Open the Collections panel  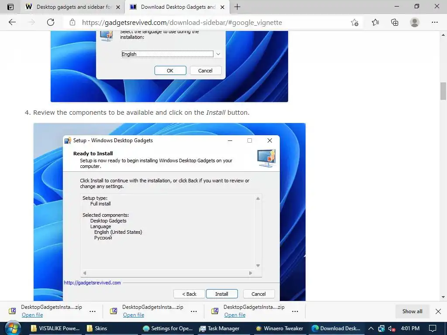[395, 22]
